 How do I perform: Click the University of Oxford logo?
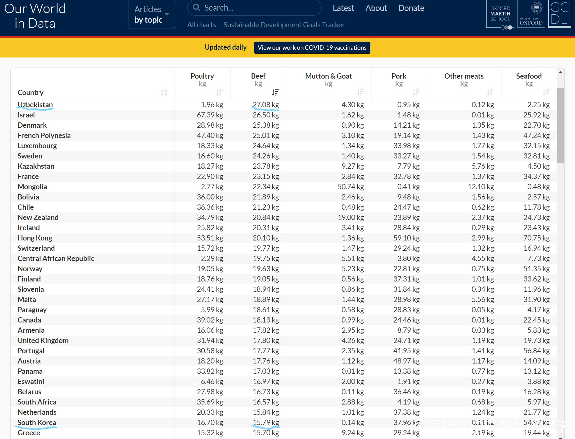pyautogui.click(x=531, y=14)
